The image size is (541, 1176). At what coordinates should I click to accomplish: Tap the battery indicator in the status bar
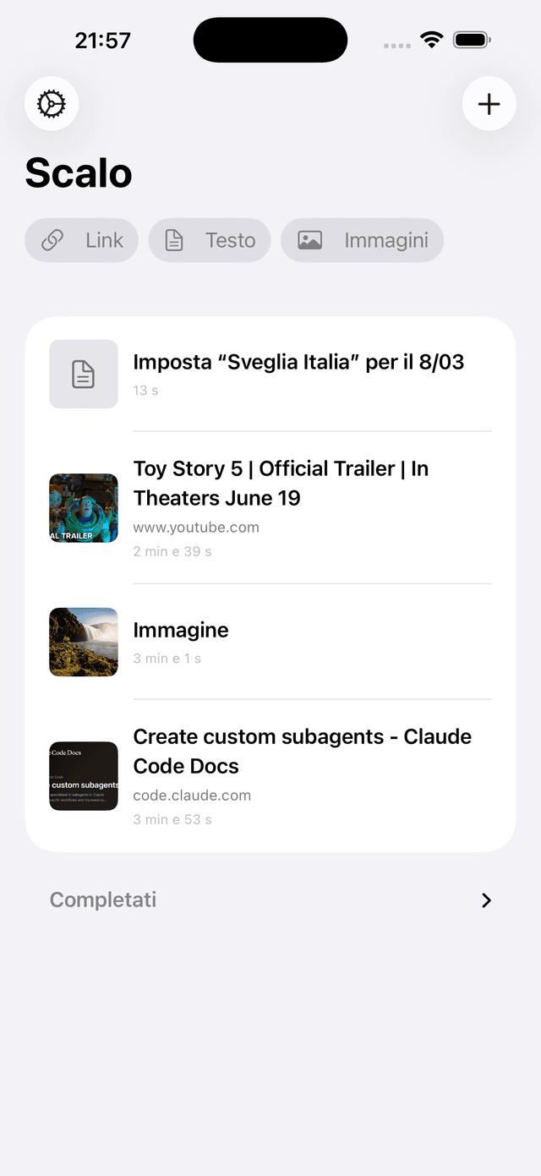471,39
